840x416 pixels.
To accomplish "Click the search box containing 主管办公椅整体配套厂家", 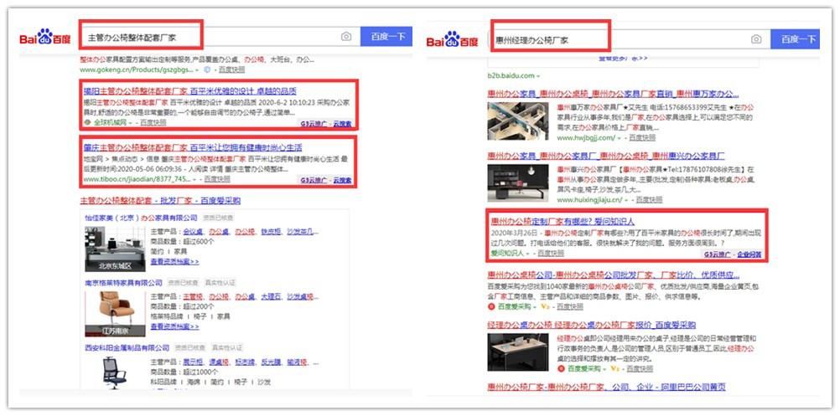I will [220, 37].
